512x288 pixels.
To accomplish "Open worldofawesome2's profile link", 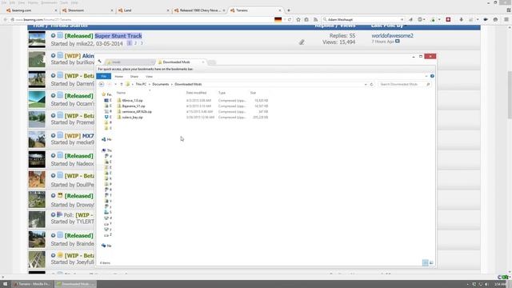I will (392, 35).
